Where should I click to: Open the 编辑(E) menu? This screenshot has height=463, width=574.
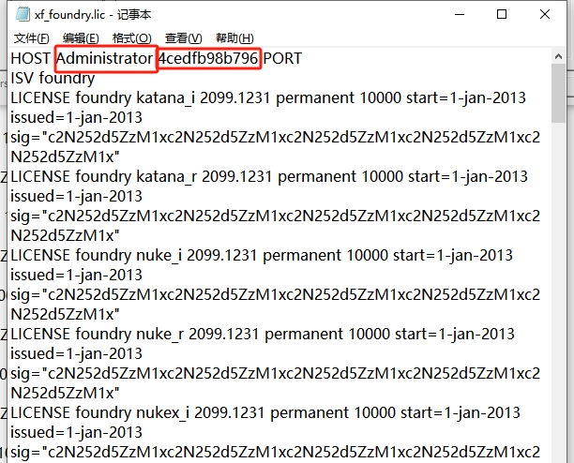[81, 38]
